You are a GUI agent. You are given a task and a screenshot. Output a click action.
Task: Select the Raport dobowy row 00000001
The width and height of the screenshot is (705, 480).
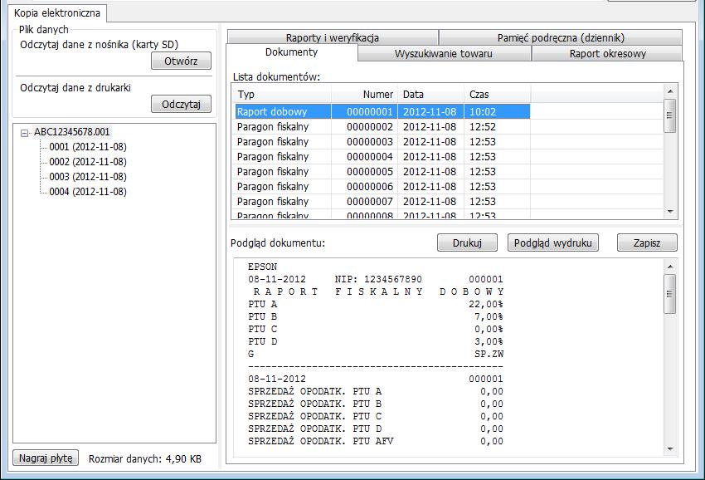[382, 111]
